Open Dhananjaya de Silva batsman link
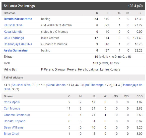Screen dimensions: 146x138 (x=18, y=44)
